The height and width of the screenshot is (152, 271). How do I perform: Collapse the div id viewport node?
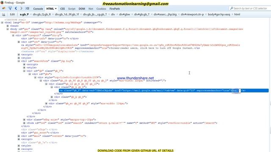point(13,35)
